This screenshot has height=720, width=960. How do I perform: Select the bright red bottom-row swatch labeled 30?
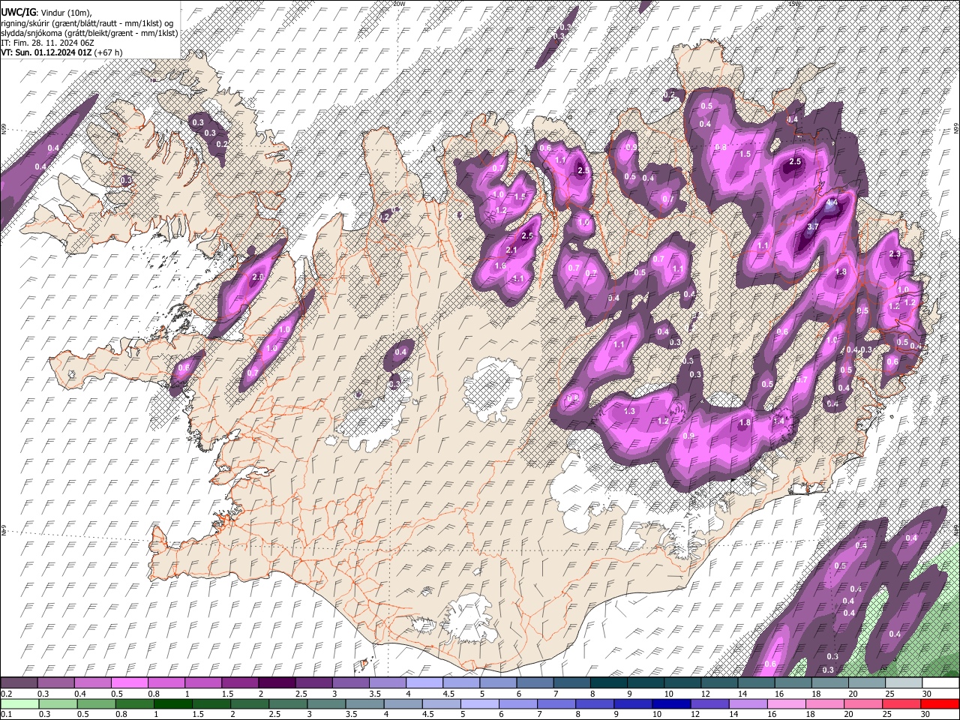click(939, 703)
